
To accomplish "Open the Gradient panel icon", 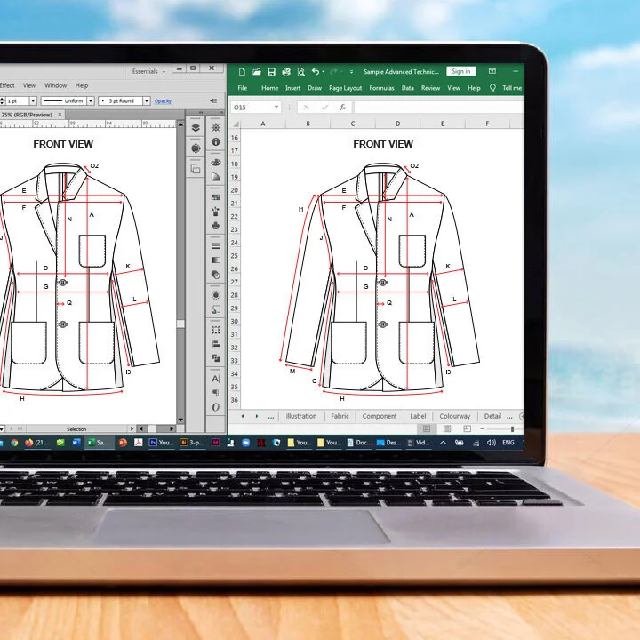I will [216, 260].
